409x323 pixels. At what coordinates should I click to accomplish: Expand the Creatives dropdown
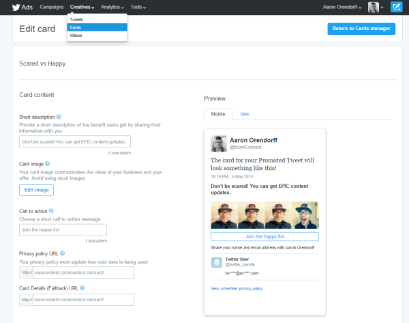pyautogui.click(x=82, y=7)
